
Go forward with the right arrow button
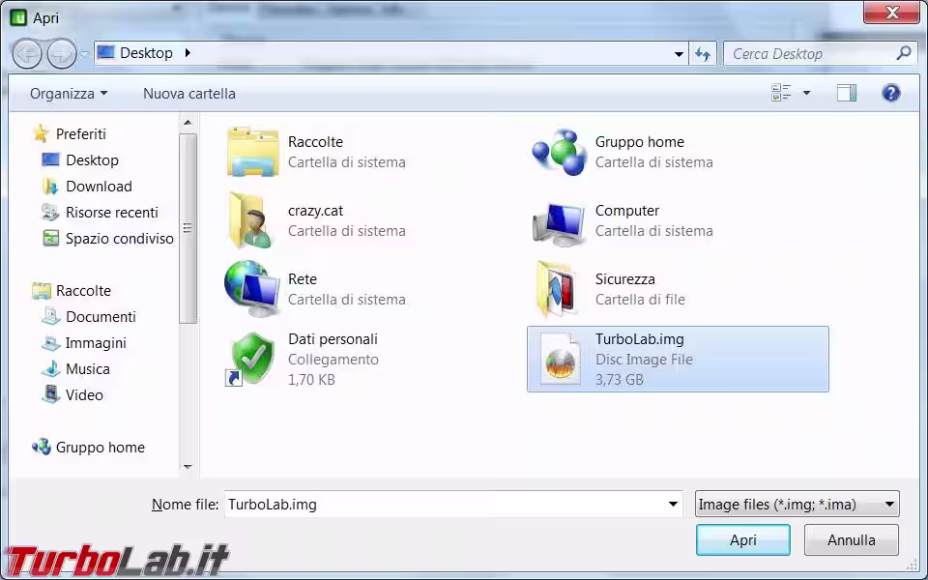click(61, 54)
